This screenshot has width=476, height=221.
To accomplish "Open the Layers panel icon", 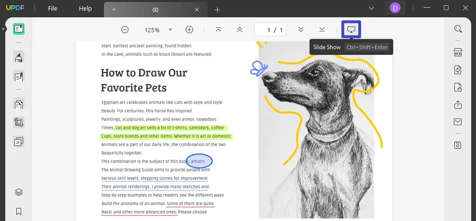I will (x=19, y=192).
